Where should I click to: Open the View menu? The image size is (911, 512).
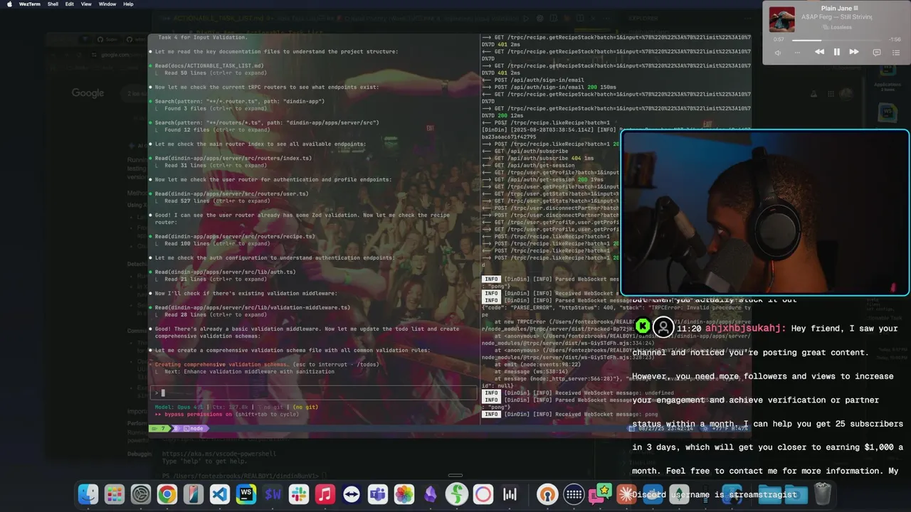(x=86, y=4)
